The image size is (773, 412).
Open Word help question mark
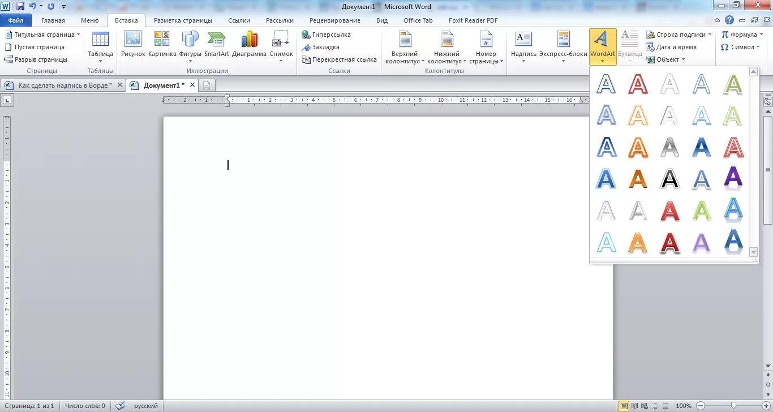tap(729, 20)
